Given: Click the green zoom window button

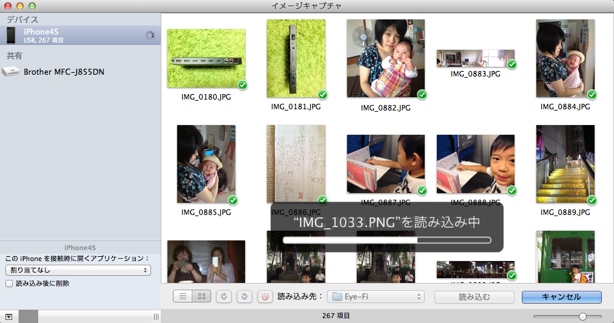Looking at the screenshot, I should coord(32,6).
